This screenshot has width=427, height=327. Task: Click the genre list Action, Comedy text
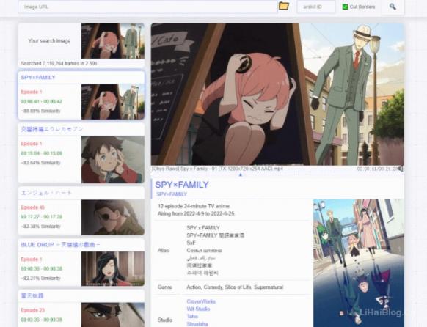[235, 287]
